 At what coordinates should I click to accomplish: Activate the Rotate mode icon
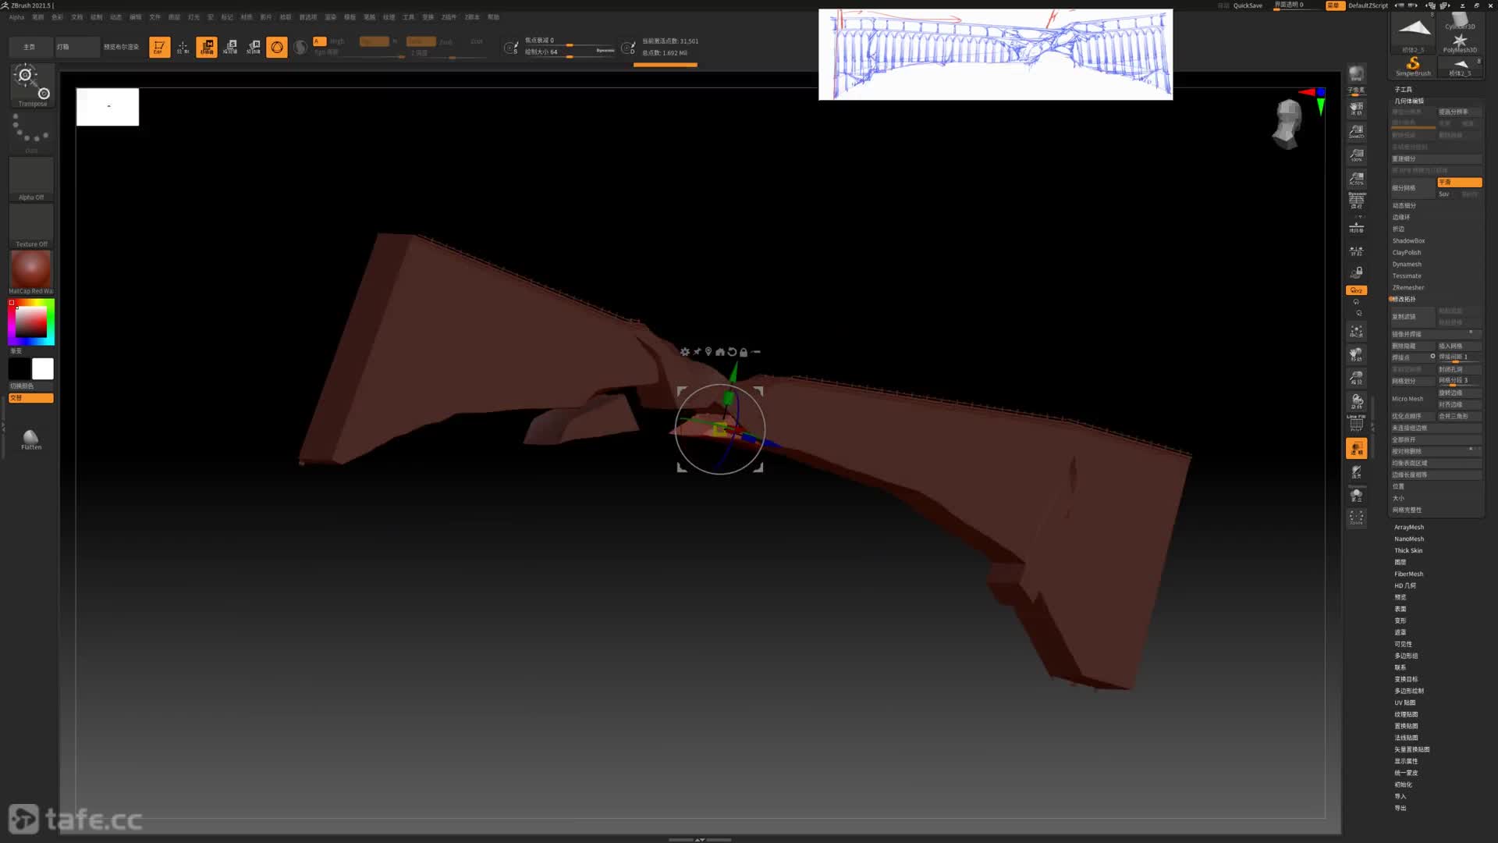254,48
